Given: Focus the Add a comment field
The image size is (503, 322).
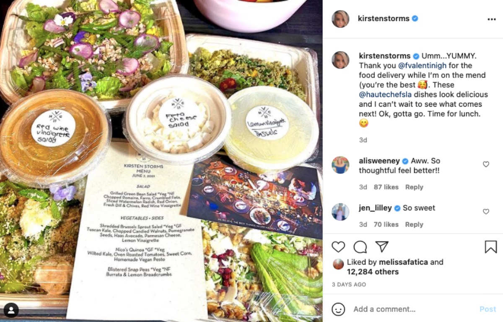Looking at the screenshot, I should [x=413, y=309].
